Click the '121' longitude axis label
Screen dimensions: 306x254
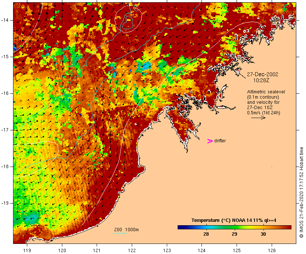tap(97, 250)
